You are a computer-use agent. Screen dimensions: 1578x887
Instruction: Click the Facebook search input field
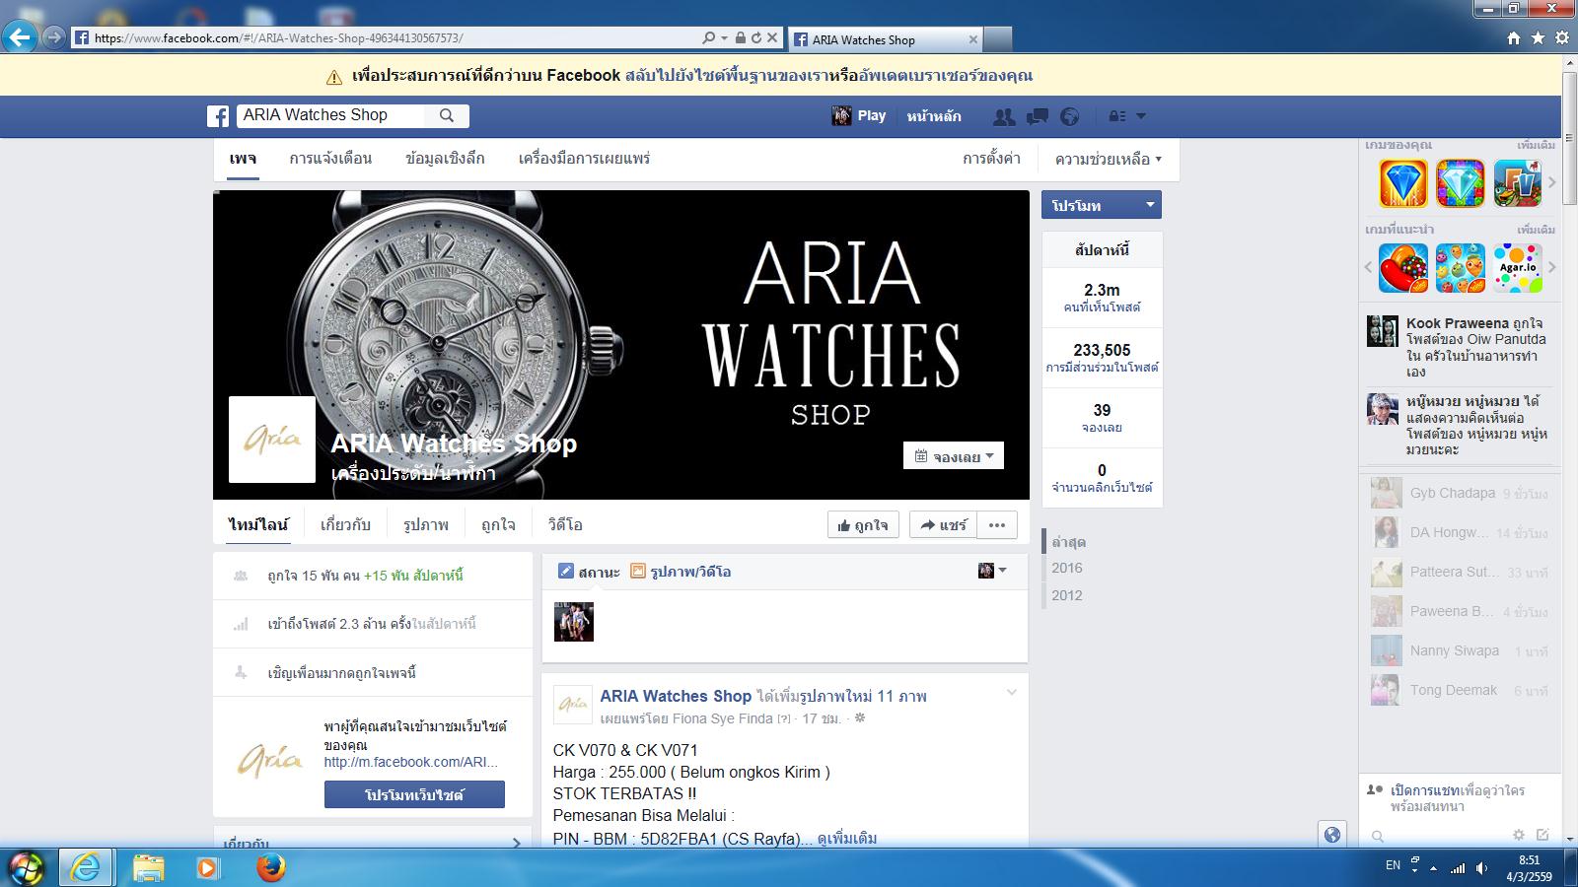coord(331,115)
